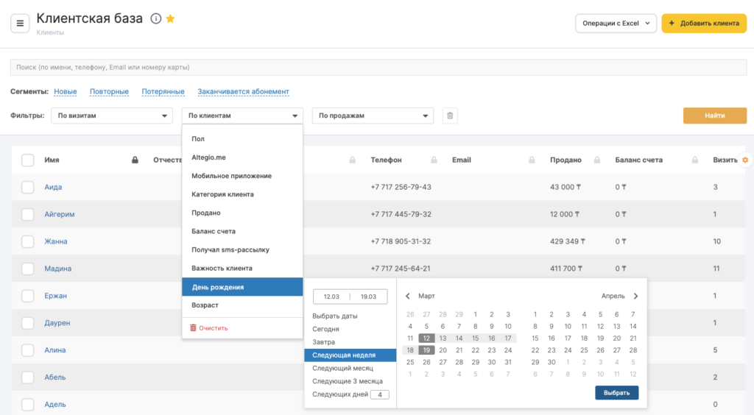The image size is (754, 415).
Task: Click the yellow favorite star icon
Action: point(170,19)
